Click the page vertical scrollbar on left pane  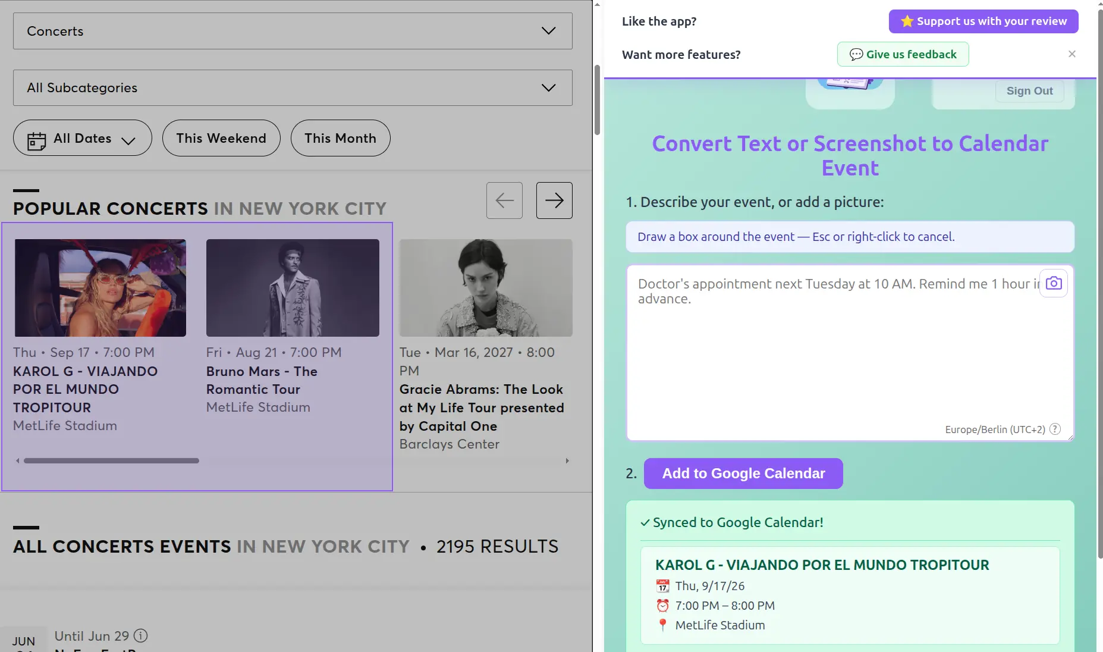click(x=598, y=100)
